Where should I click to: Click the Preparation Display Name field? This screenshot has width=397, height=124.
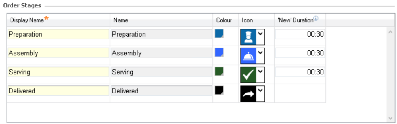tap(58, 34)
